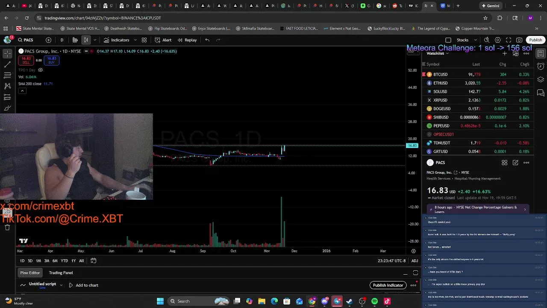Click the Publish button
The height and width of the screenshot is (308, 547).
point(535,40)
